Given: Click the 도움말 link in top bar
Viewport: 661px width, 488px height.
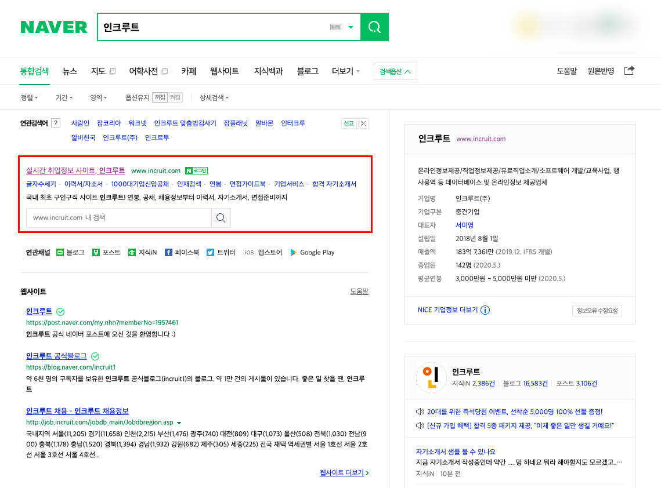Looking at the screenshot, I should pyautogui.click(x=566, y=71).
